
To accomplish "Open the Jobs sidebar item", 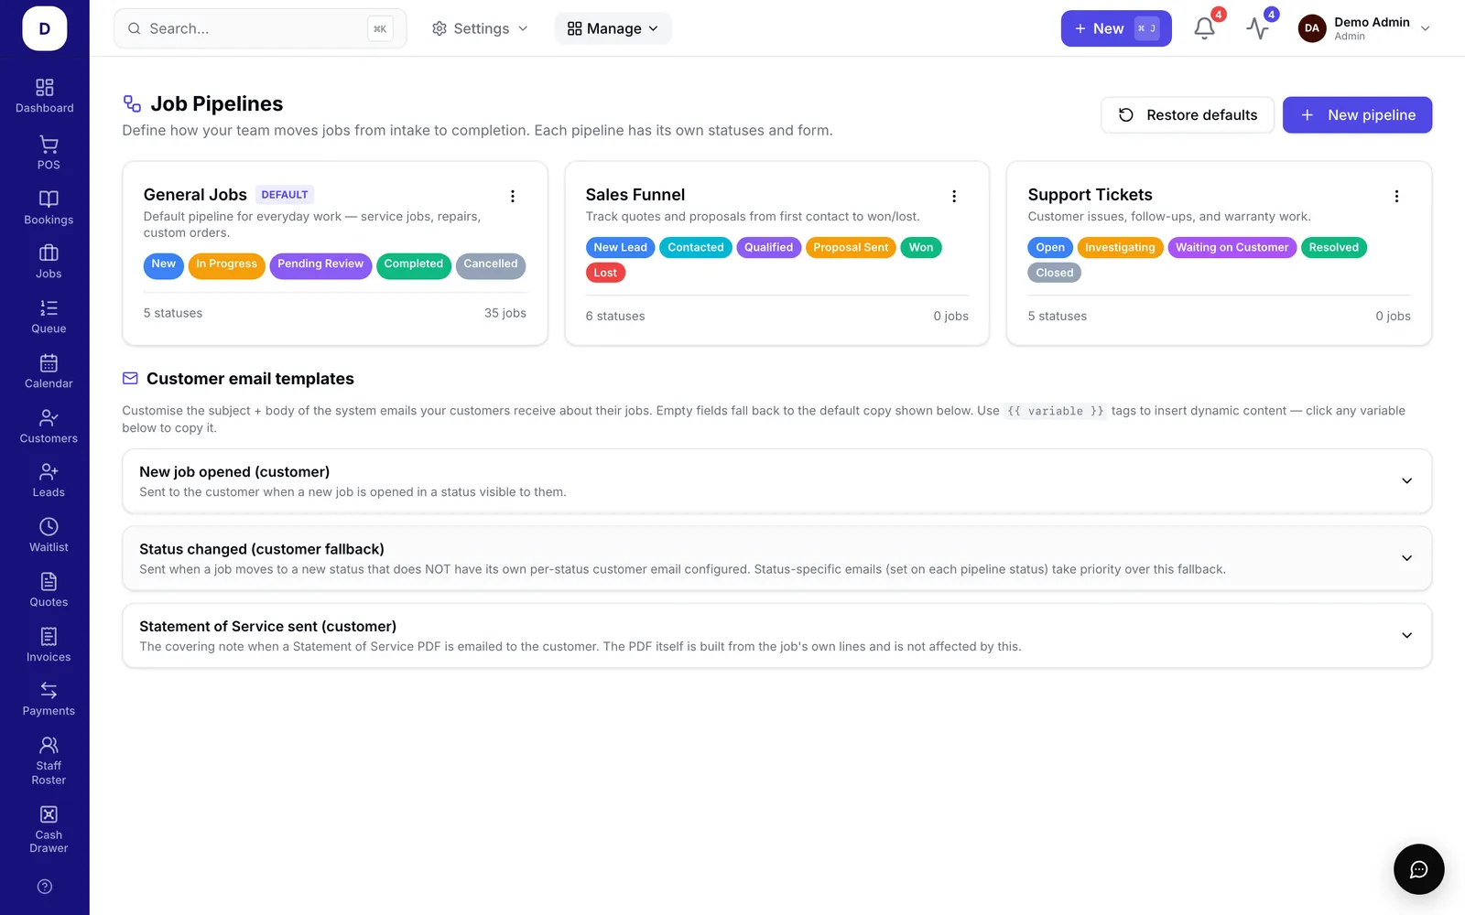I will pyautogui.click(x=49, y=262).
